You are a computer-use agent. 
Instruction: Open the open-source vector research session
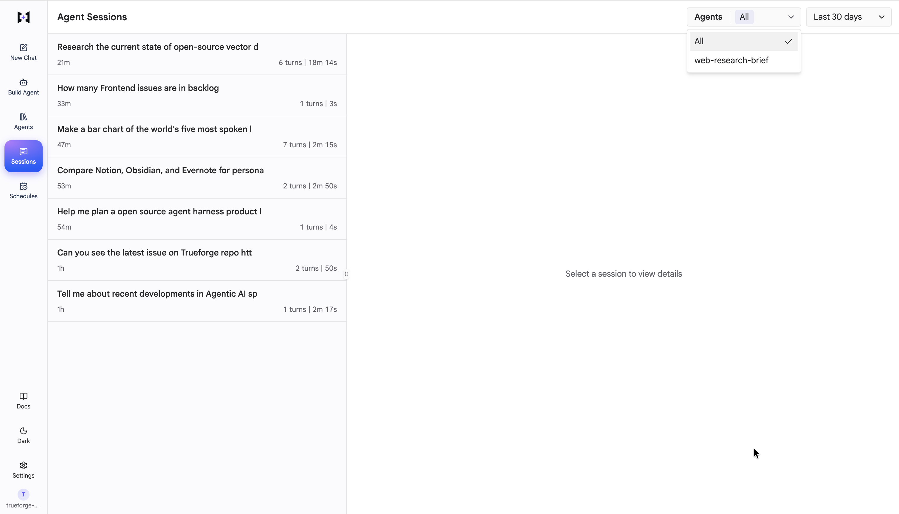coord(197,54)
